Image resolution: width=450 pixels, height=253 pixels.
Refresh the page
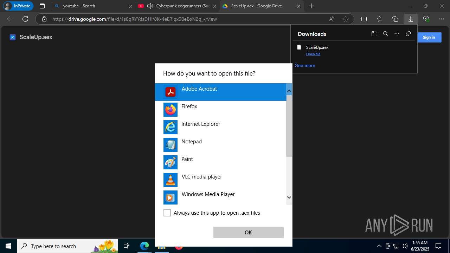pos(25,19)
